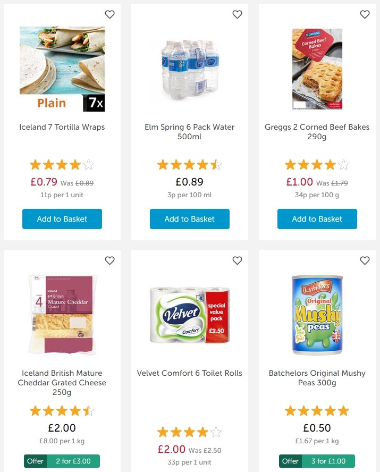Open the Velvet Comfort 6 Toilet Rolls listing
This screenshot has width=380, height=472.
(190, 373)
